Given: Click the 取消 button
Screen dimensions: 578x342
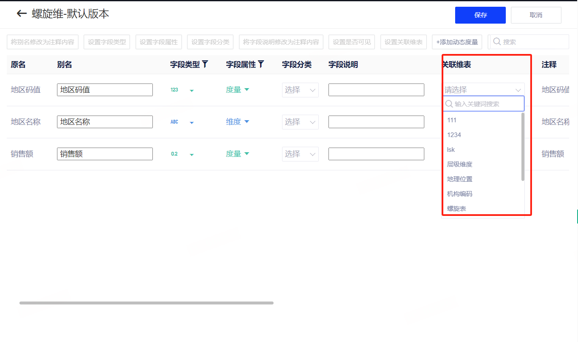Looking at the screenshot, I should coord(536,15).
